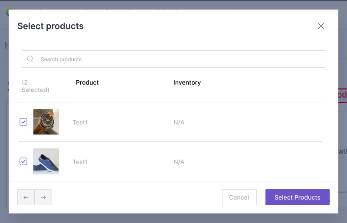Click N/A inventory in the shoe row
This screenshot has height=223, width=347.
[179, 162]
